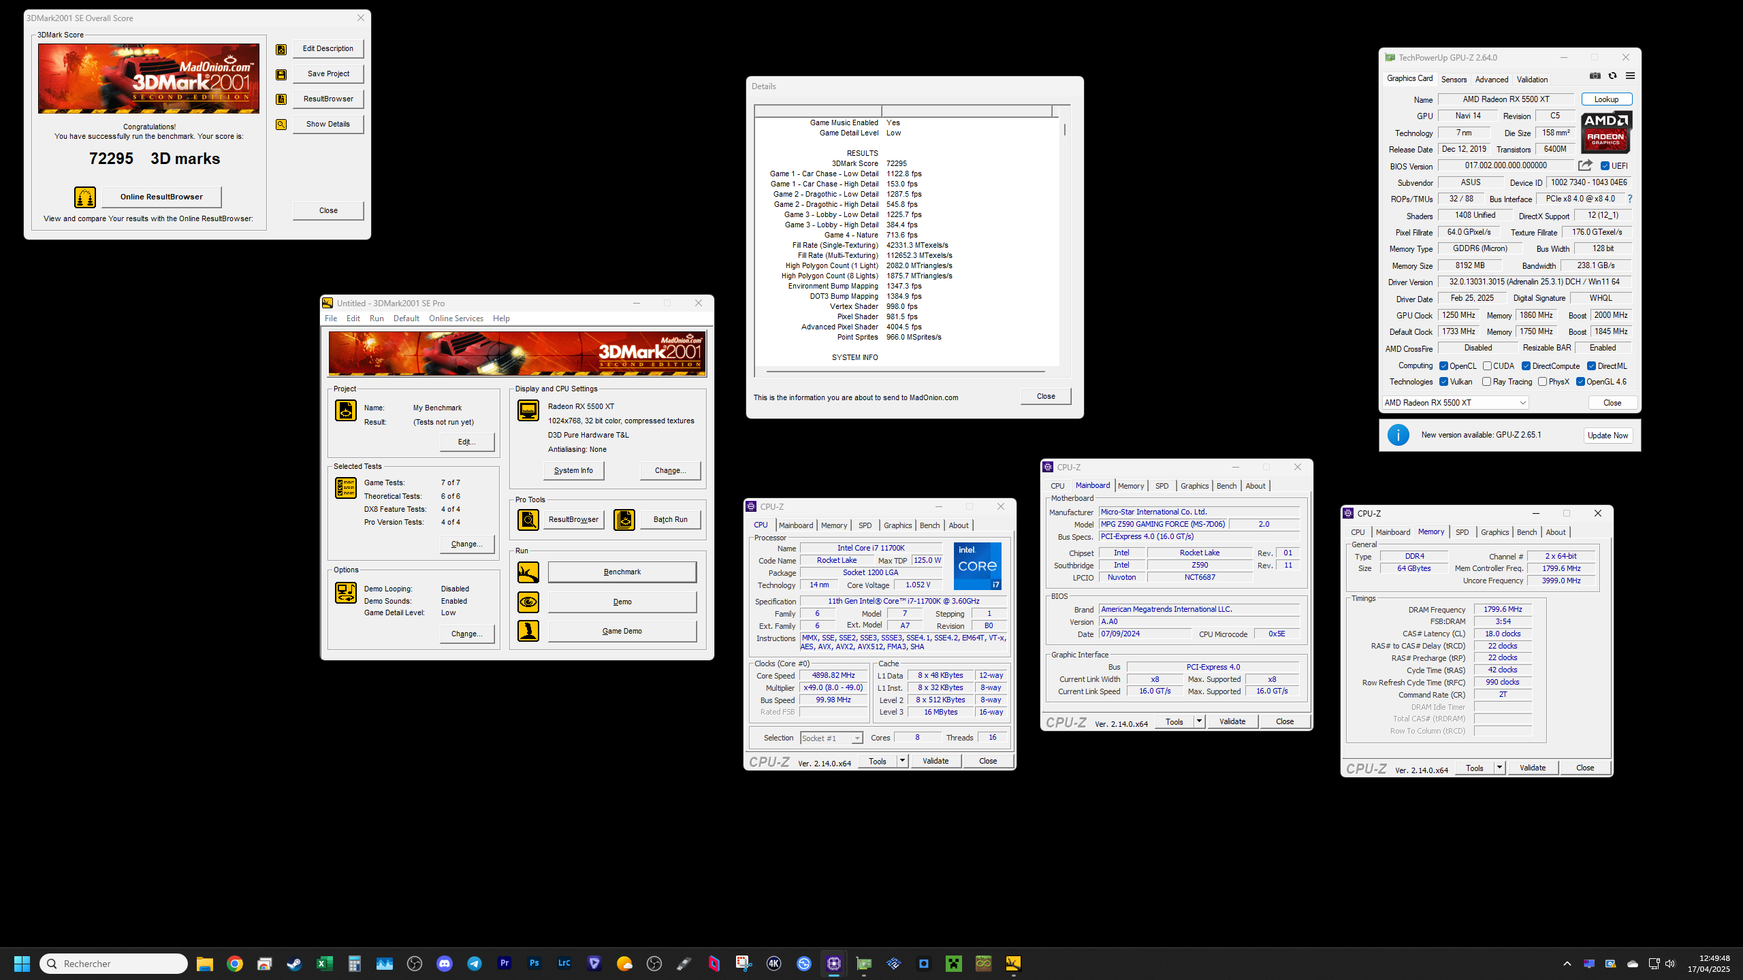Click the BIOS export share icon in GPU-Z

point(1586,165)
